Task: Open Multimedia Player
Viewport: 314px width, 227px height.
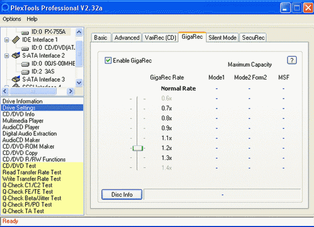Action: [42, 121]
